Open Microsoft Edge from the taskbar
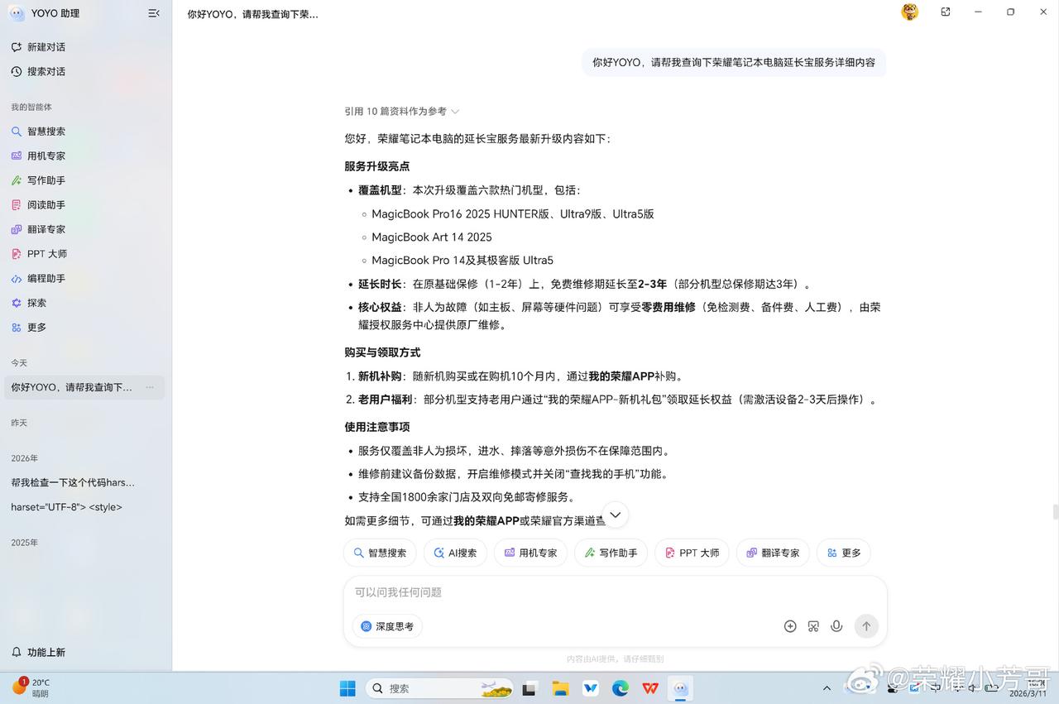 (x=621, y=688)
